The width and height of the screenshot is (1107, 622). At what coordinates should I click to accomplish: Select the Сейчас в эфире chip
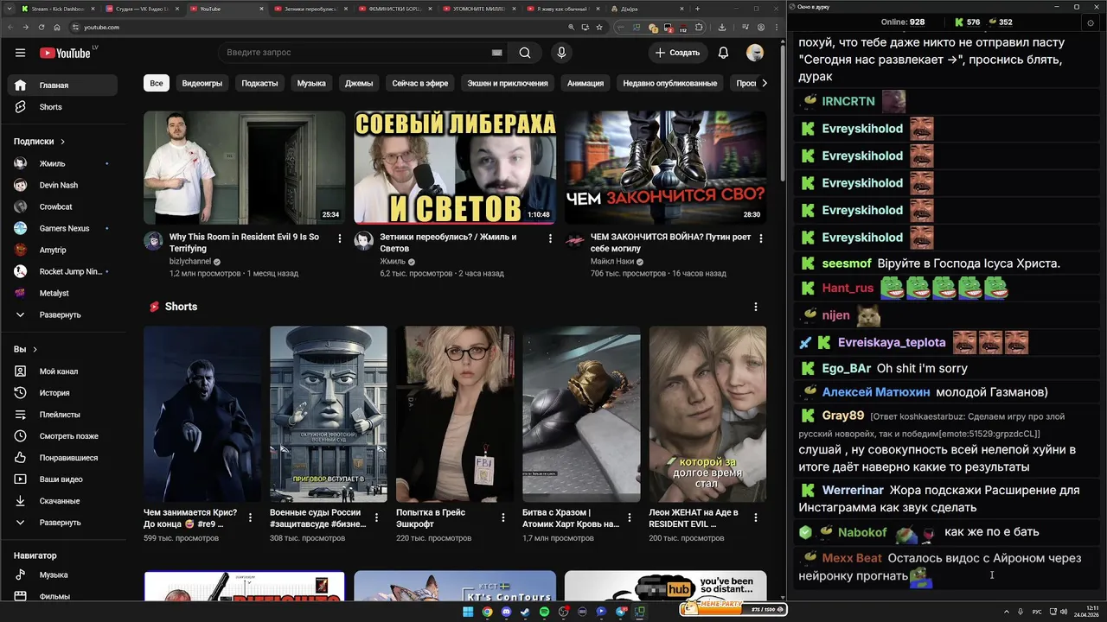pyautogui.click(x=420, y=83)
